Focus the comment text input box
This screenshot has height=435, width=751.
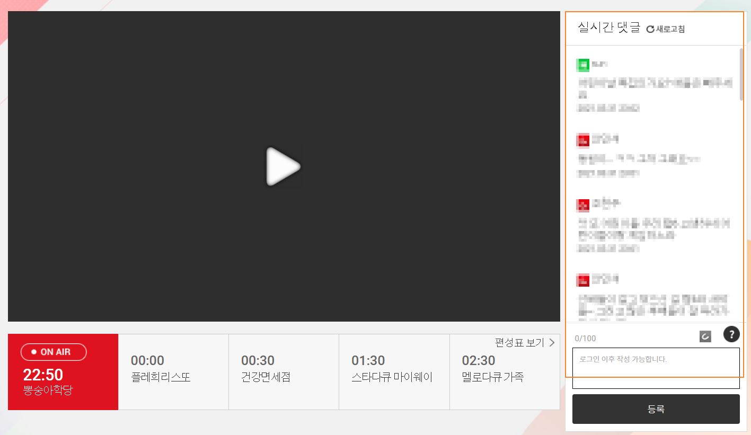(x=656, y=368)
